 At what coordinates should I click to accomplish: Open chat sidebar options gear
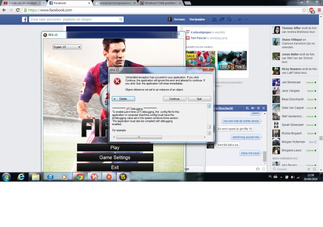[x=309, y=169]
